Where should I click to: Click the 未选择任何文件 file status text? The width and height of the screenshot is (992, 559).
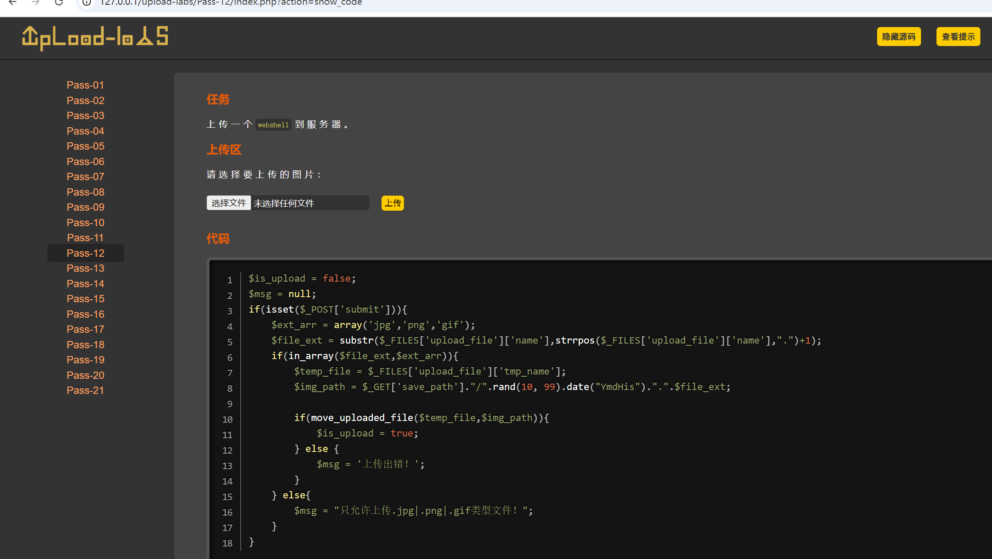[284, 203]
